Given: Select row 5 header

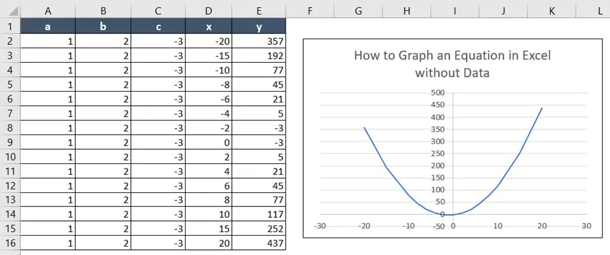Looking at the screenshot, I should (10, 85).
